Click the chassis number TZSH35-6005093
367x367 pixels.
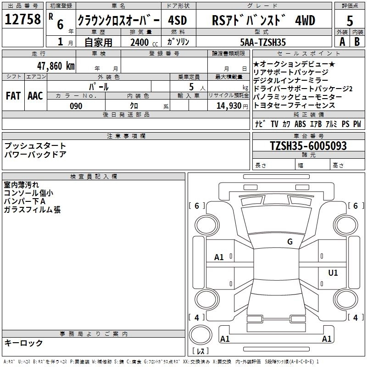coord(308,146)
